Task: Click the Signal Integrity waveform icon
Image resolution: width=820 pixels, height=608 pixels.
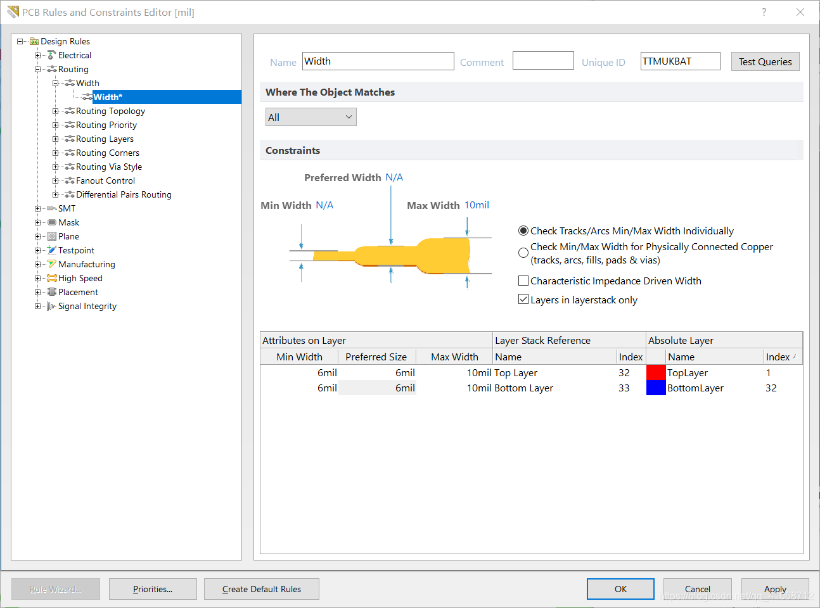Action: (x=52, y=306)
